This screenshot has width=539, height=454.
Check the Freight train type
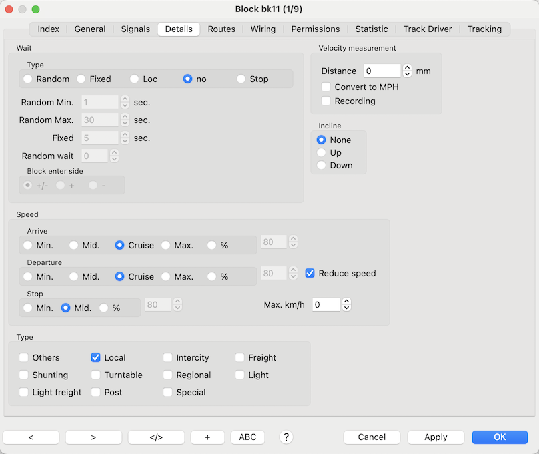click(240, 358)
